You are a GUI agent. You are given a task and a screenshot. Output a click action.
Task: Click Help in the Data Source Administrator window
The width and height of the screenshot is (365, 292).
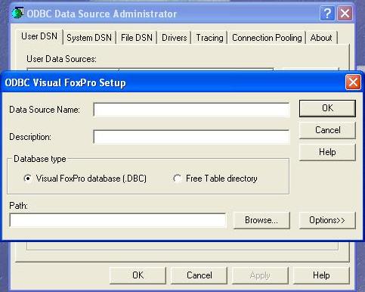click(321, 275)
